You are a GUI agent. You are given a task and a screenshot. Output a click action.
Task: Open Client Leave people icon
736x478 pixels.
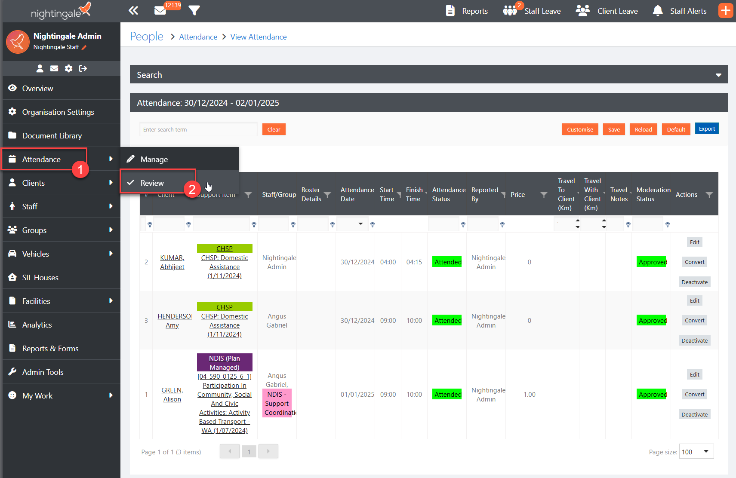coord(583,10)
